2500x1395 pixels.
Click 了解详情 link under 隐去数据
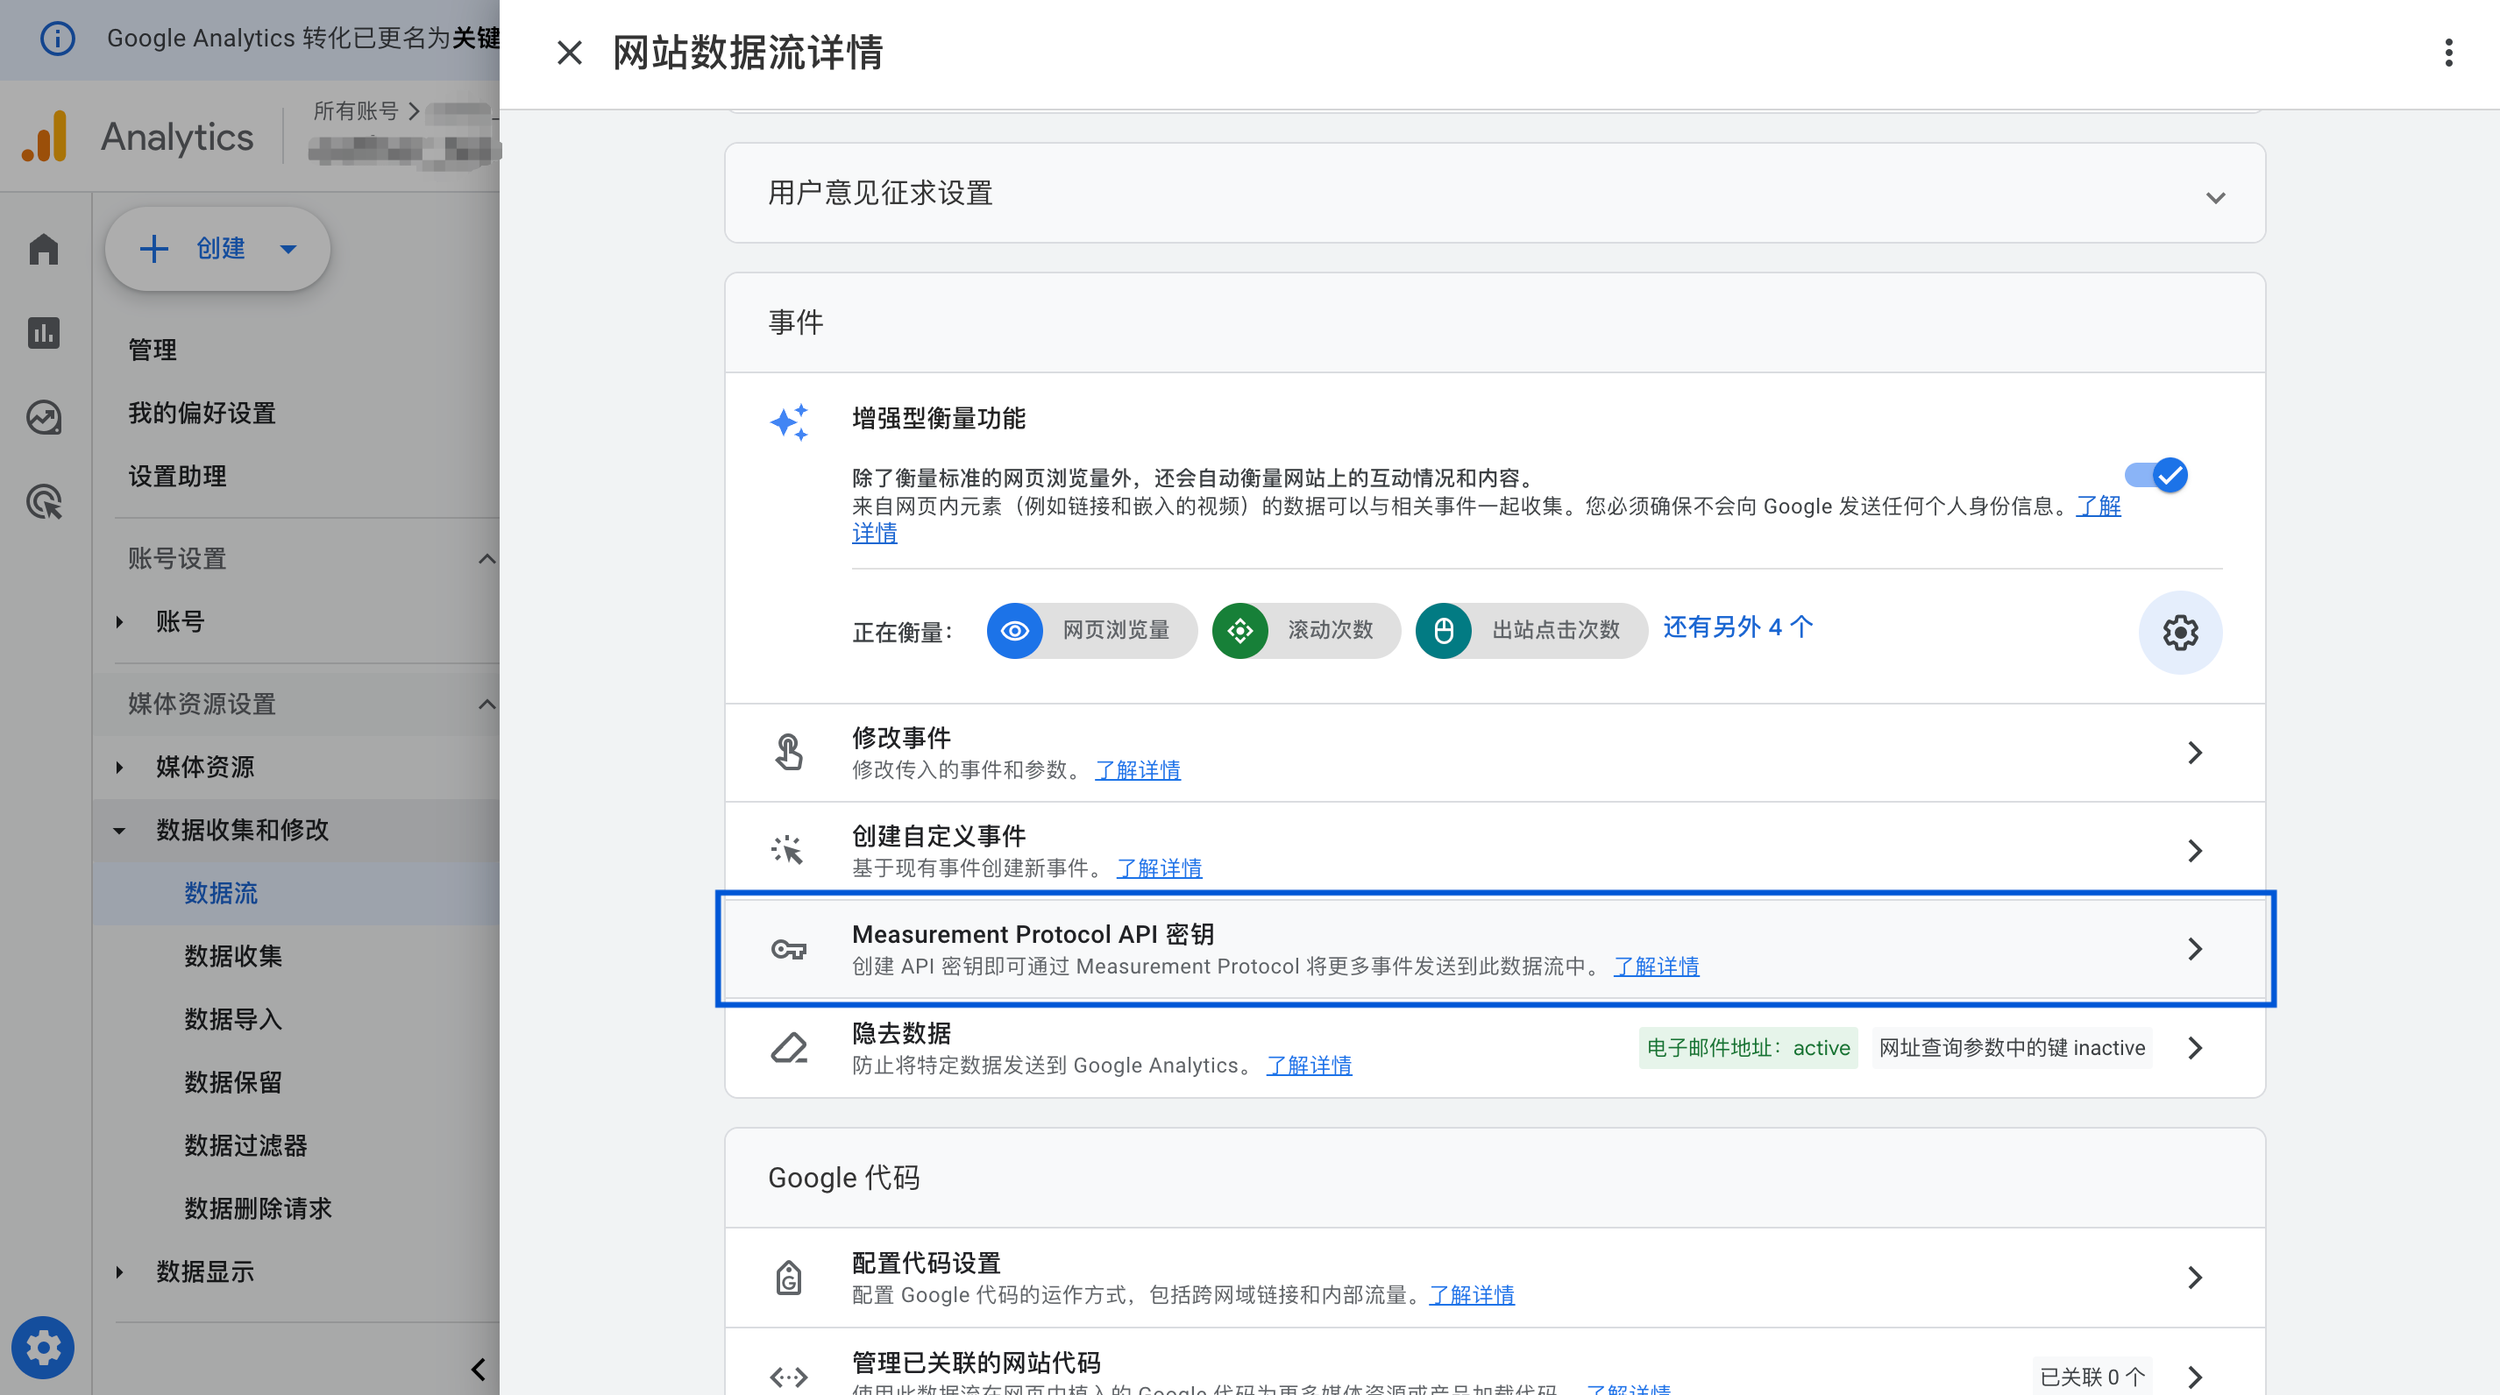pyautogui.click(x=1308, y=1066)
